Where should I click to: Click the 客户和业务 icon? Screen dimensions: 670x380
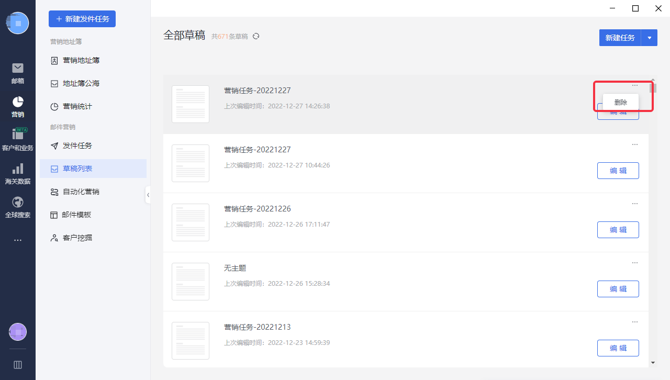[18, 135]
